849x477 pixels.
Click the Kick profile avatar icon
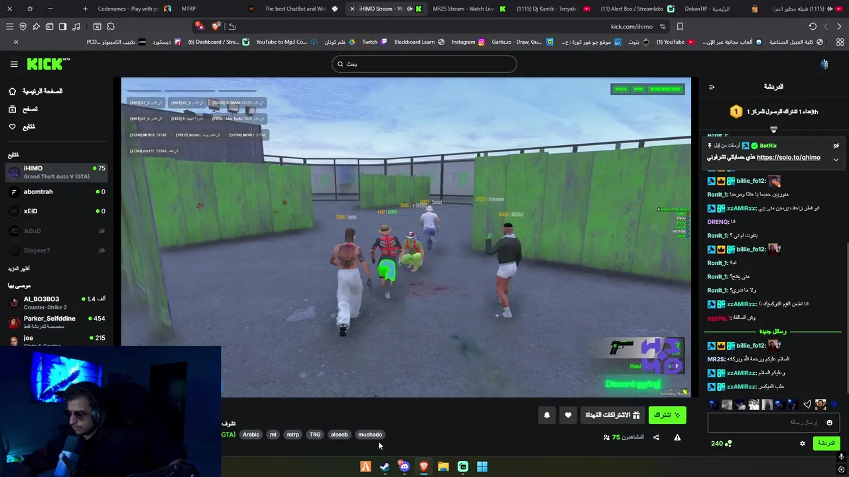(824, 64)
